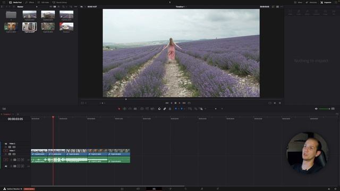Open Project Settings gear at bottom right

tap(335, 189)
